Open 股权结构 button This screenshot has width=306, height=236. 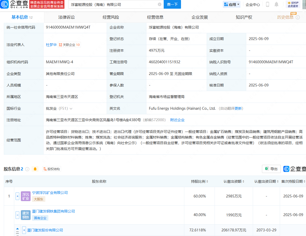coord(52,169)
